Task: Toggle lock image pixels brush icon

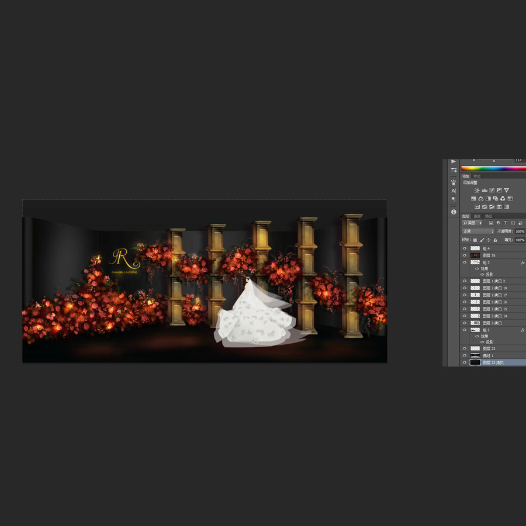Action: 482,240
